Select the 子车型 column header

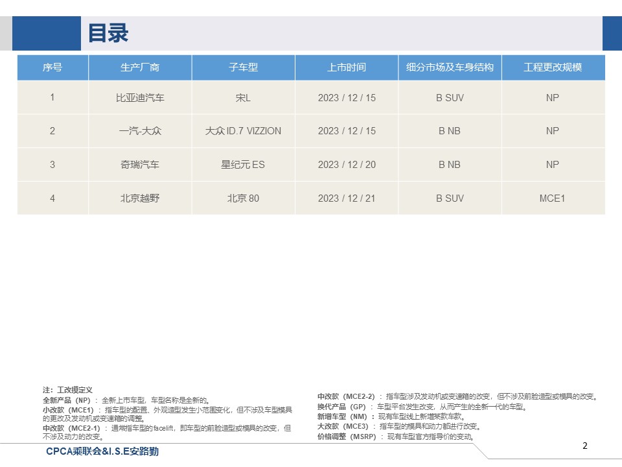tap(243, 67)
